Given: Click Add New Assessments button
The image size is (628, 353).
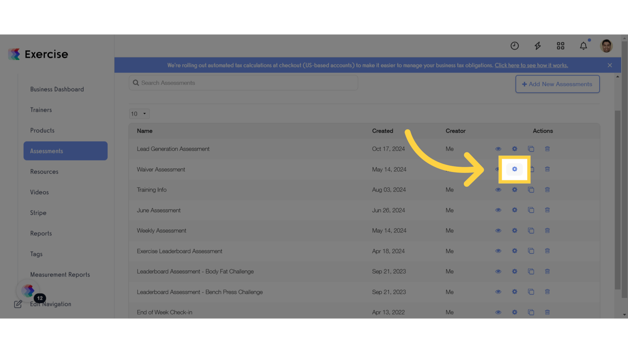Looking at the screenshot, I should (x=557, y=84).
